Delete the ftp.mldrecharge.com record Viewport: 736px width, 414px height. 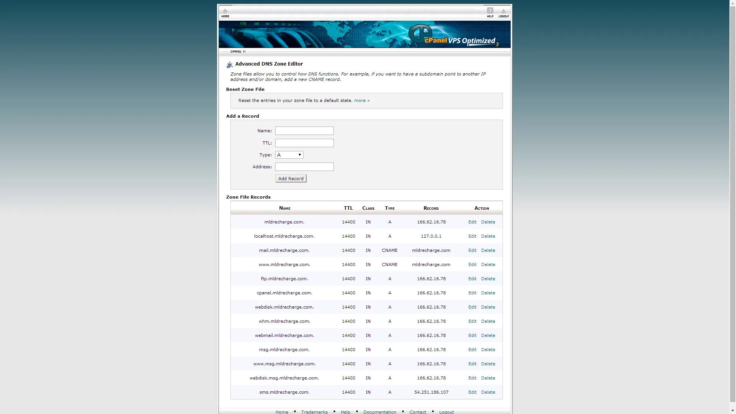point(488,279)
